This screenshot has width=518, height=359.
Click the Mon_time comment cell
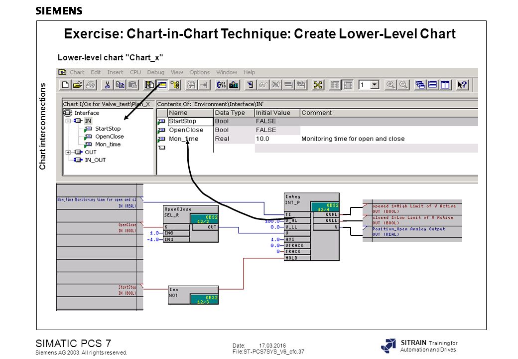tap(389, 139)
